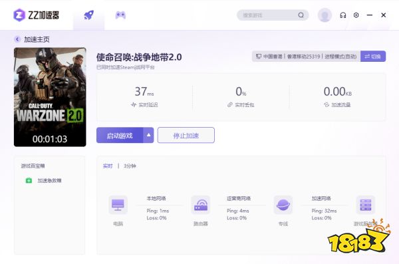Click the search games input field
This screenshot has width=399, height=264.
click(269, 15)
